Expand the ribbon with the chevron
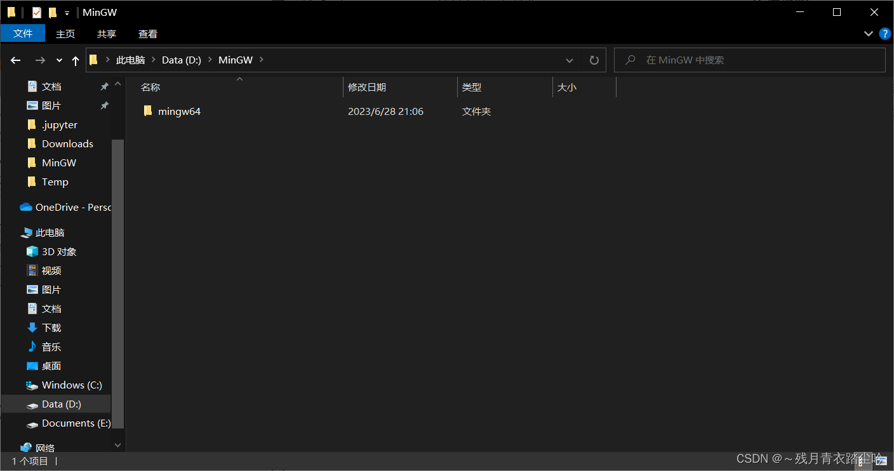Screen dimensions: 894x471 pyautogui.click(x=869, y=34)
